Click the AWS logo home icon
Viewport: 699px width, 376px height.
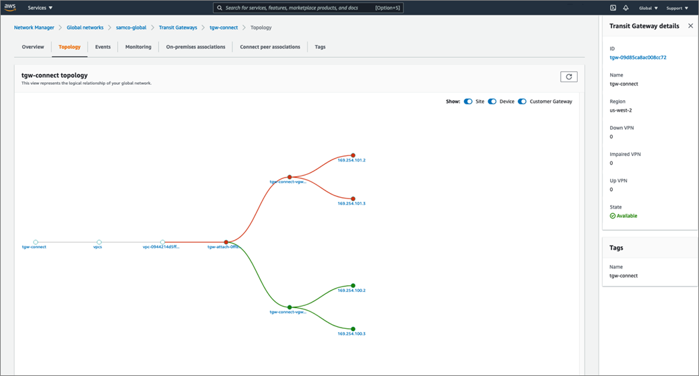click(10, 7)
